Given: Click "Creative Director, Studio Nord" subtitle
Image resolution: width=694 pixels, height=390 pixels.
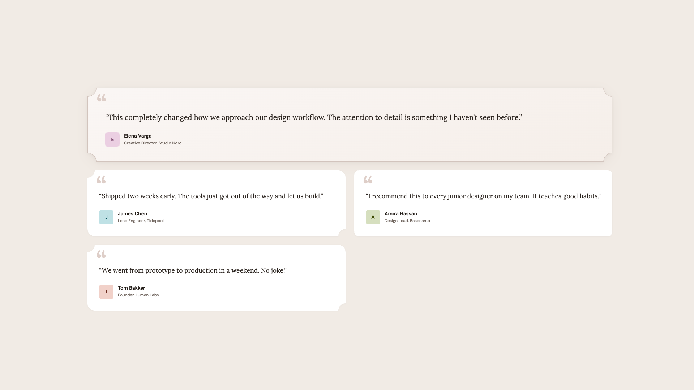Looking at the screenshot, I should pyautogui.click(x=153, y=143).
